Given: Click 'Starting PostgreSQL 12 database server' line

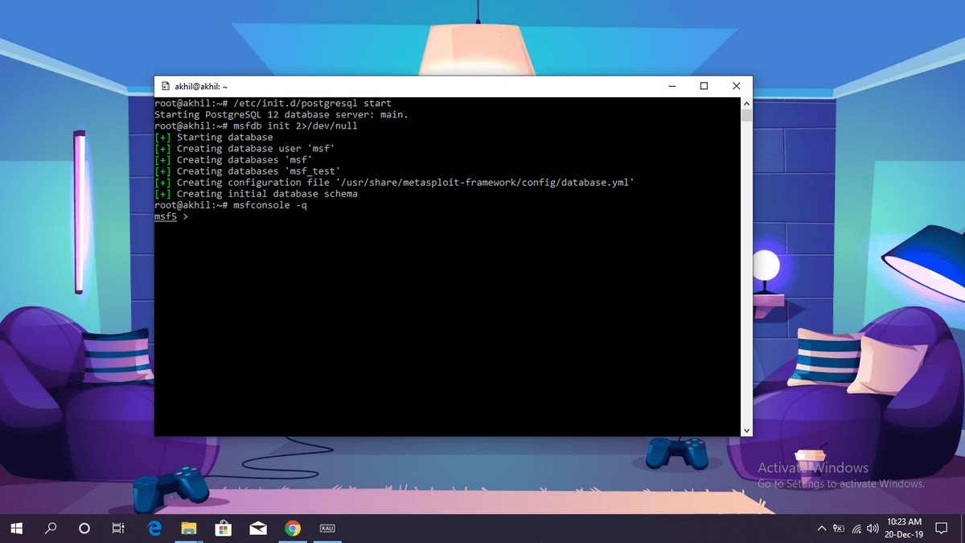Looking at the screenshot, I should pos(281,115).
